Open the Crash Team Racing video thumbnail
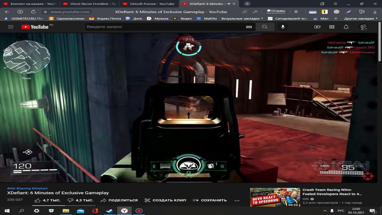The width and height of the screenshot is (382, 215). pos(275,197)
